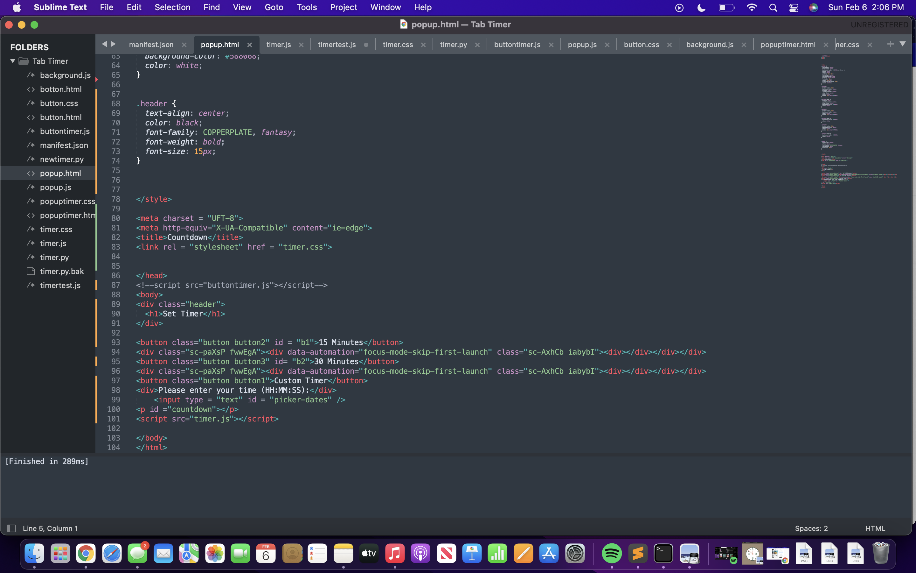This screenshot has width=916, height=573.
Task: Go to previous tab with left arrow
Action: [104, 44]
